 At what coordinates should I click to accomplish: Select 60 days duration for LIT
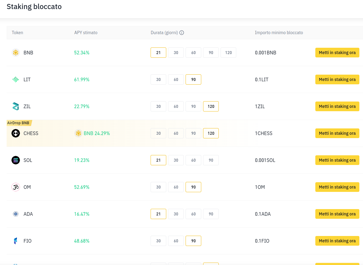point(176,79)
